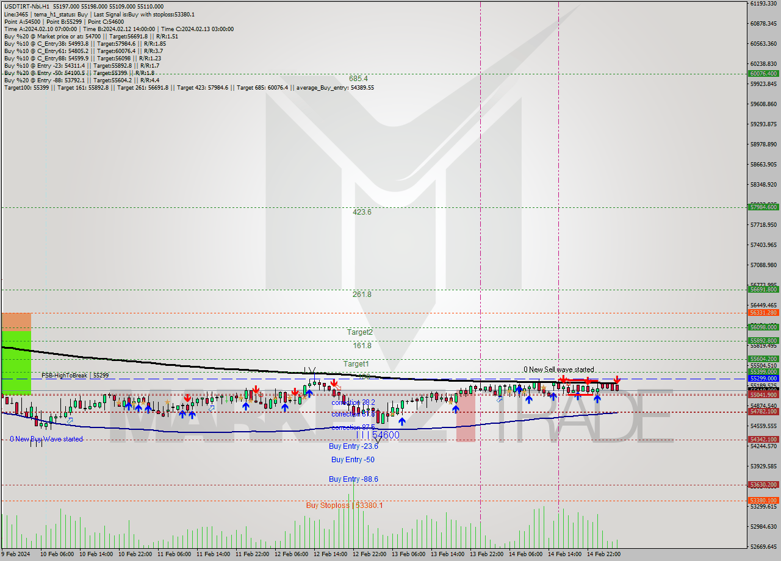Click green price tag 55604.200
Screen dimensions: 781x561
tap(763, 359)
